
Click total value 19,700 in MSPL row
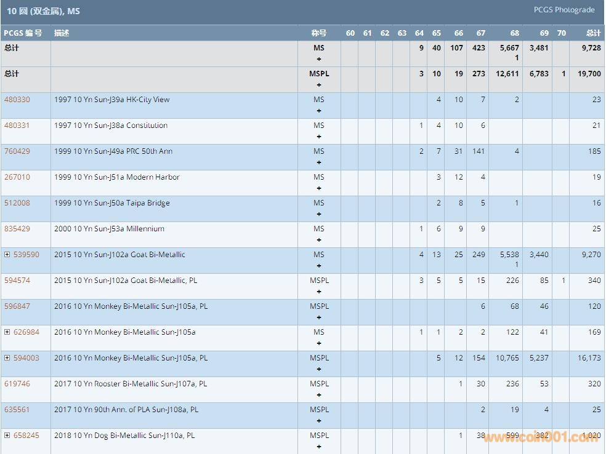589,74
